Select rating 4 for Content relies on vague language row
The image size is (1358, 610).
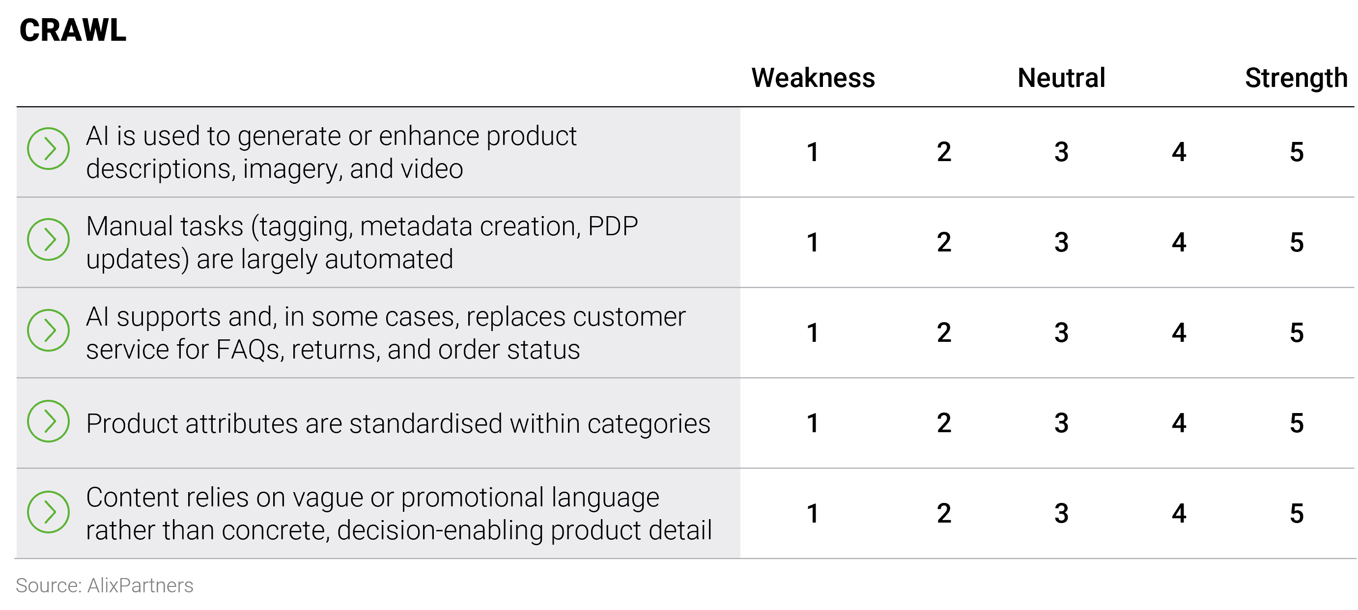click(x=1179, y=514)
